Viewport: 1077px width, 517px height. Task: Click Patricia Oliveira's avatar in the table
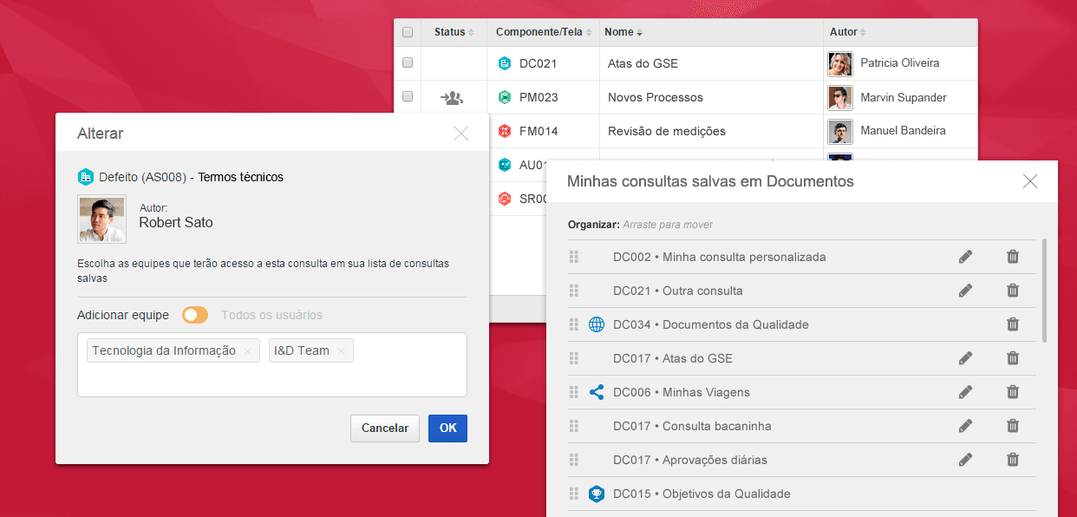(x=840, y=63)
